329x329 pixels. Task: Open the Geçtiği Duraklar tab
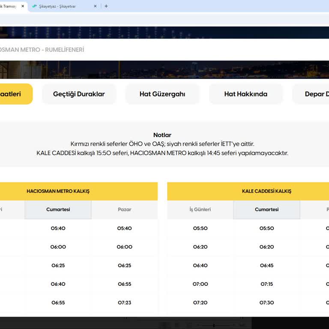tap(79, 94)
